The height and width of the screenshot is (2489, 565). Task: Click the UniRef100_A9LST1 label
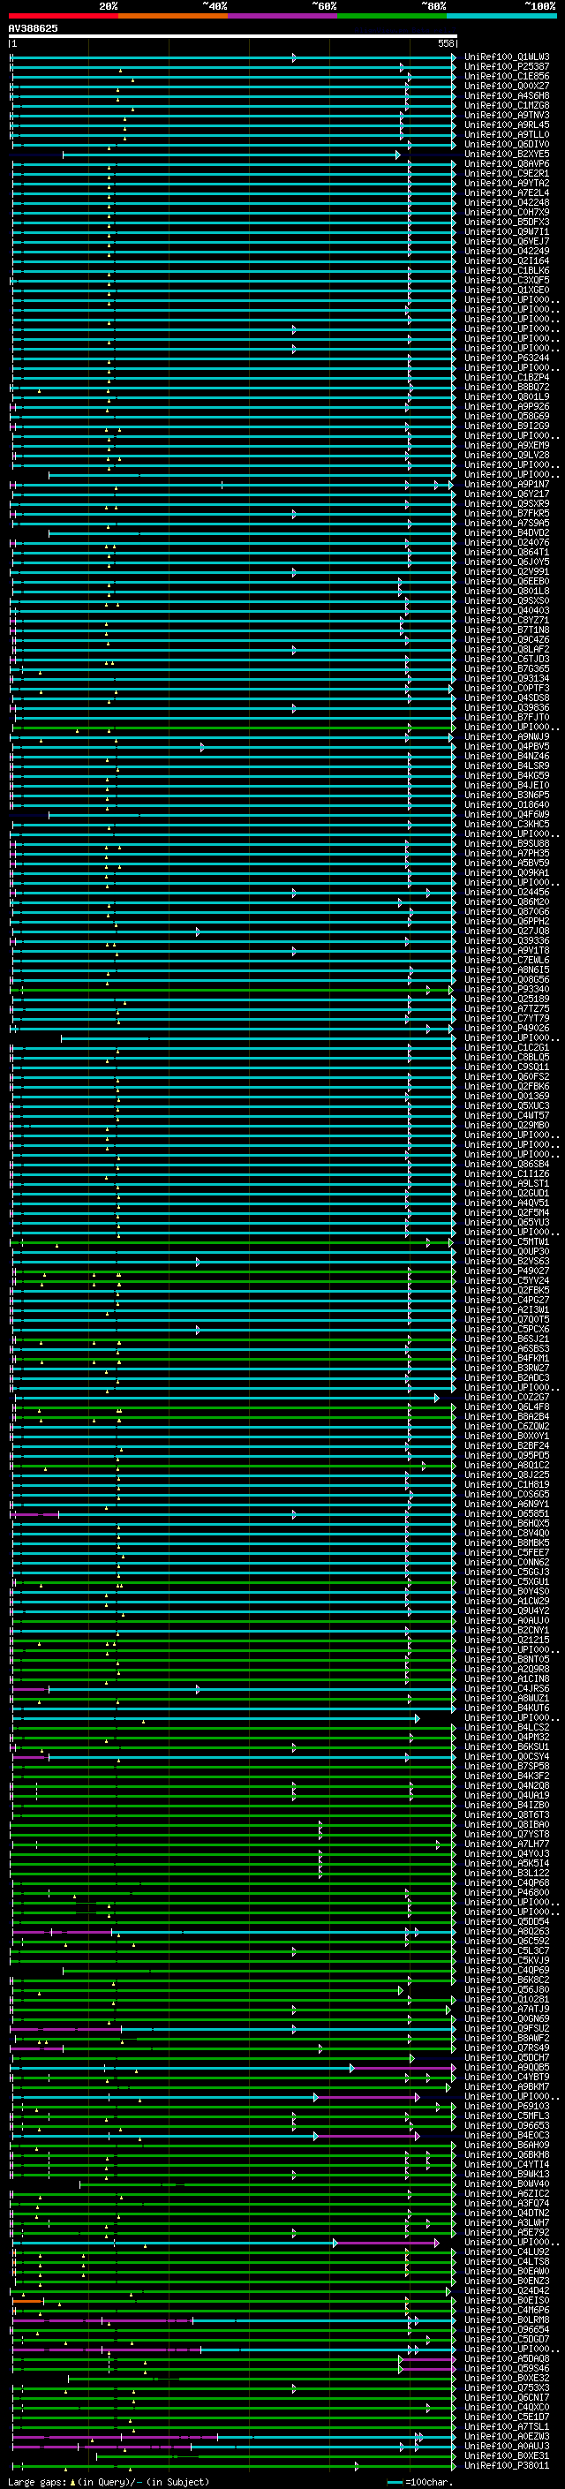pos(507,1184)
